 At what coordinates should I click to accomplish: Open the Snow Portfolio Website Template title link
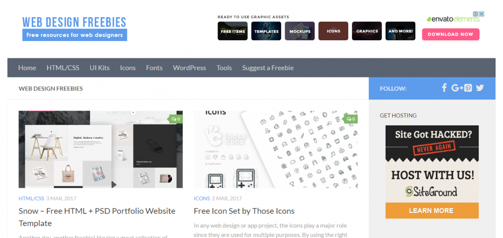pyautogui.click(x=97, y=217)
